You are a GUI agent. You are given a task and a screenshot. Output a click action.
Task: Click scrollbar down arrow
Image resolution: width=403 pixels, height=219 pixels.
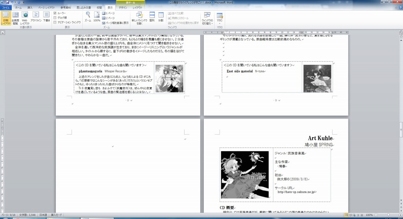(401, 200)
